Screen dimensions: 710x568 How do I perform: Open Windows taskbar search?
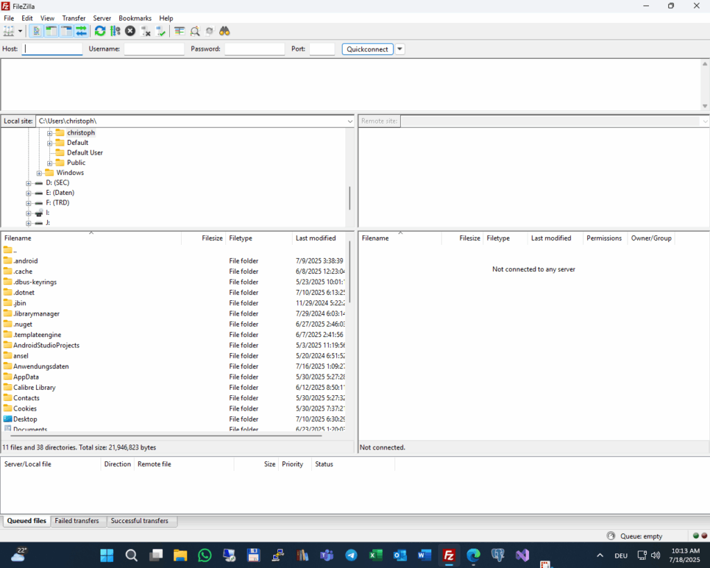tap(131, 556)
